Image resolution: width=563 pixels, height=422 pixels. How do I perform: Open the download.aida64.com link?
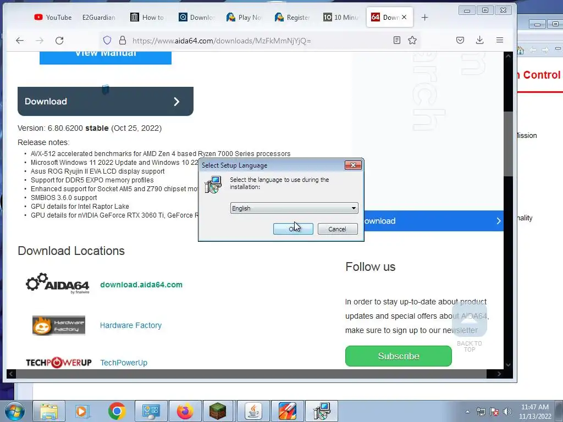[141, 285]
